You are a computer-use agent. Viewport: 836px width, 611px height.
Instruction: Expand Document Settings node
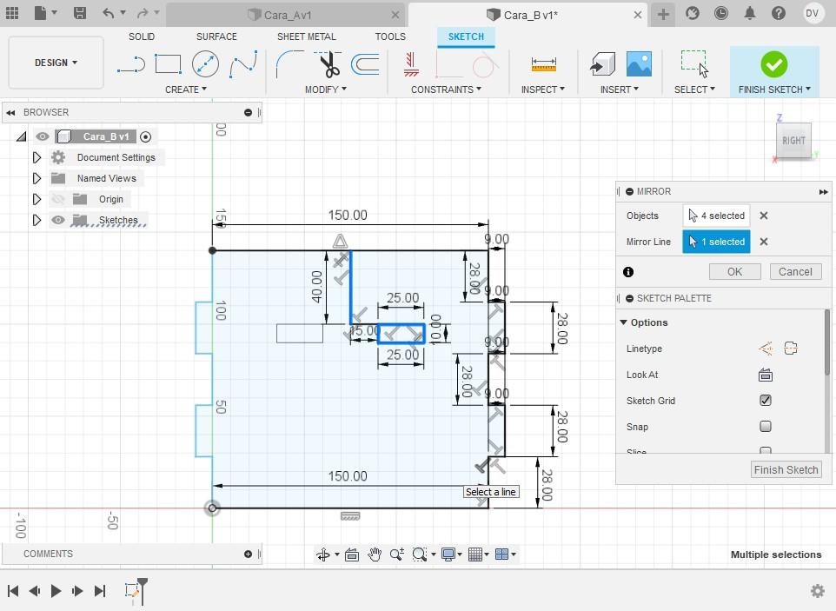[36, 157]
